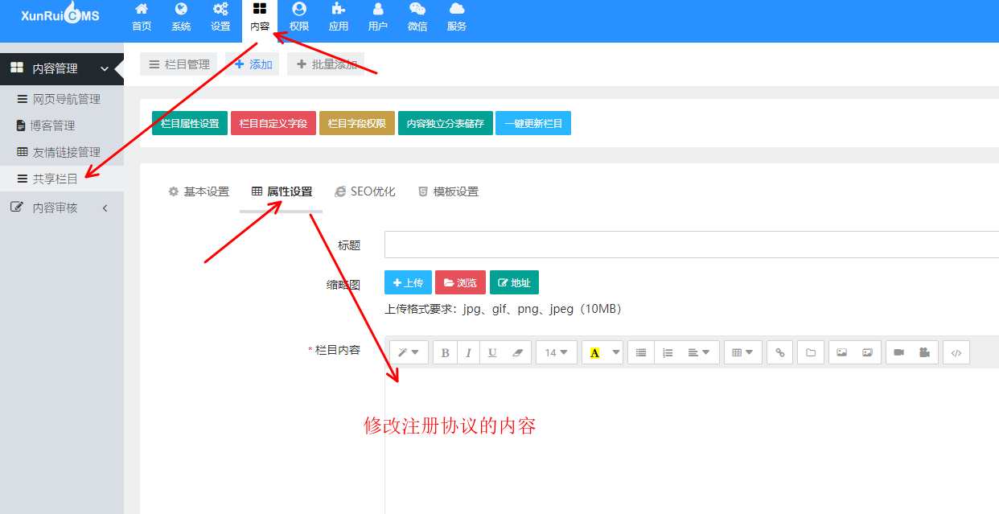This screenshot has height=514, width=999.
Task: Click the 上传 upload button for thumbnail
Action: (408, 282)
